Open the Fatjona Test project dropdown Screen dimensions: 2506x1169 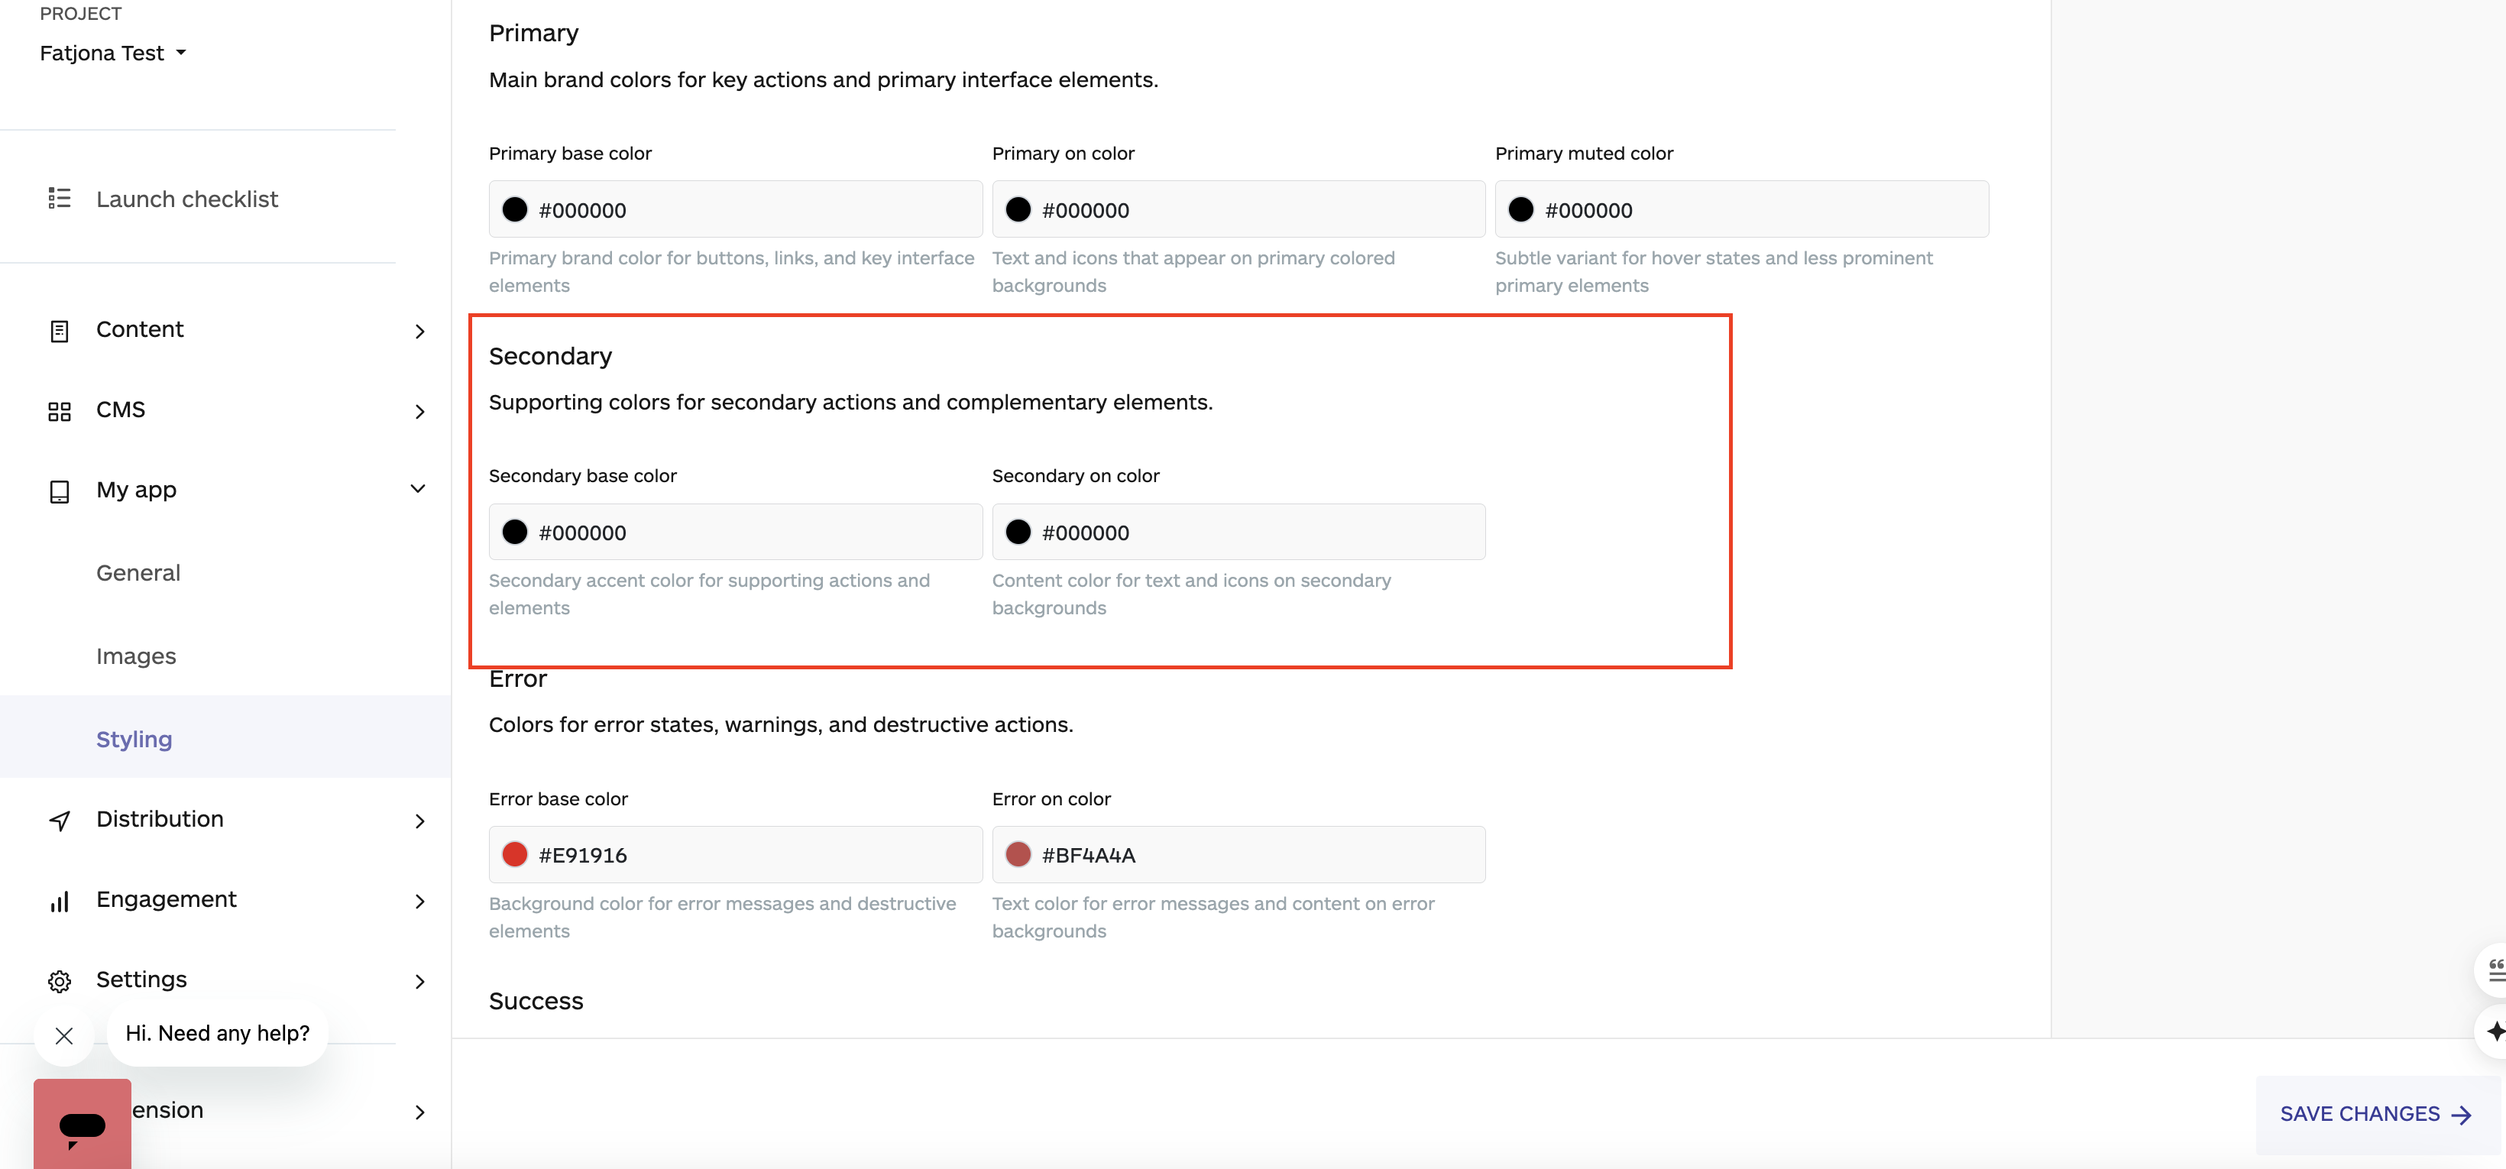coord(113,53)
